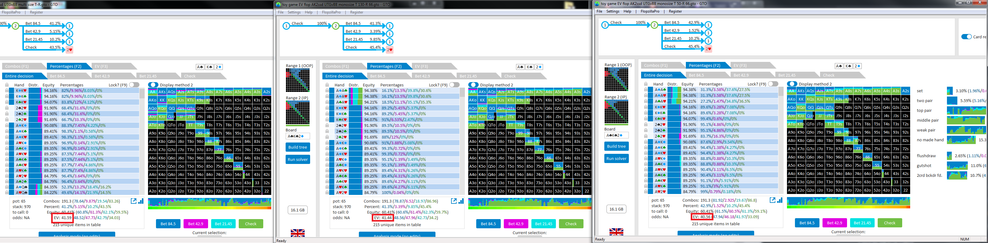Screen dimensions: 988x243
Task: Open 2♥ card node in multi size T-R tree
Action: (x=70, y=49)
